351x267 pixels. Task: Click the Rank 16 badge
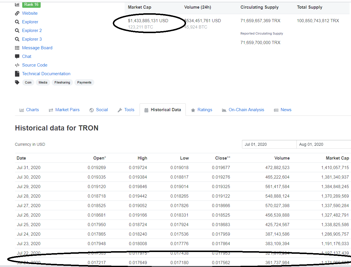pos(31,5)
